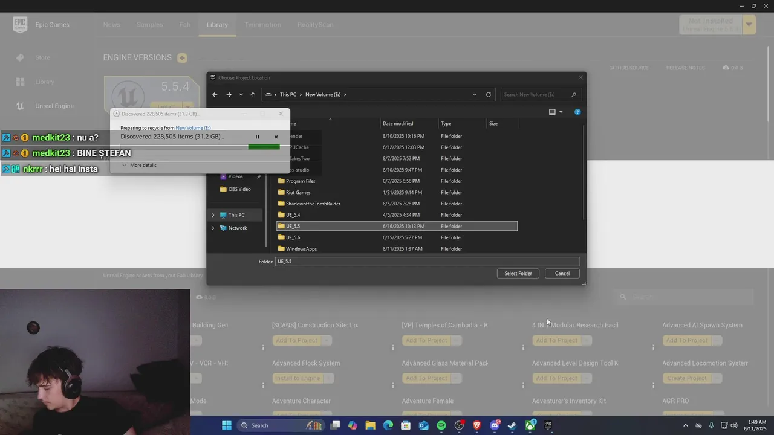Open Discord from the taskbar
This screenshot has height=435, width=774.
tap(495, 425)
